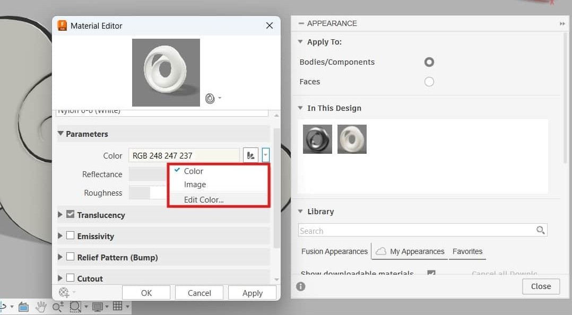Open the Grid and Snaps icon

coord(117,307)
